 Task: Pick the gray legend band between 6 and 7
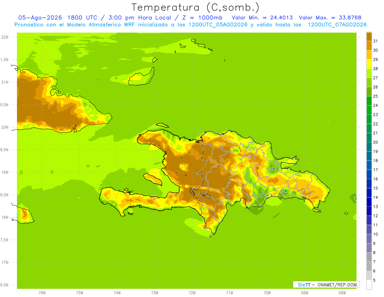pos(369,266)
